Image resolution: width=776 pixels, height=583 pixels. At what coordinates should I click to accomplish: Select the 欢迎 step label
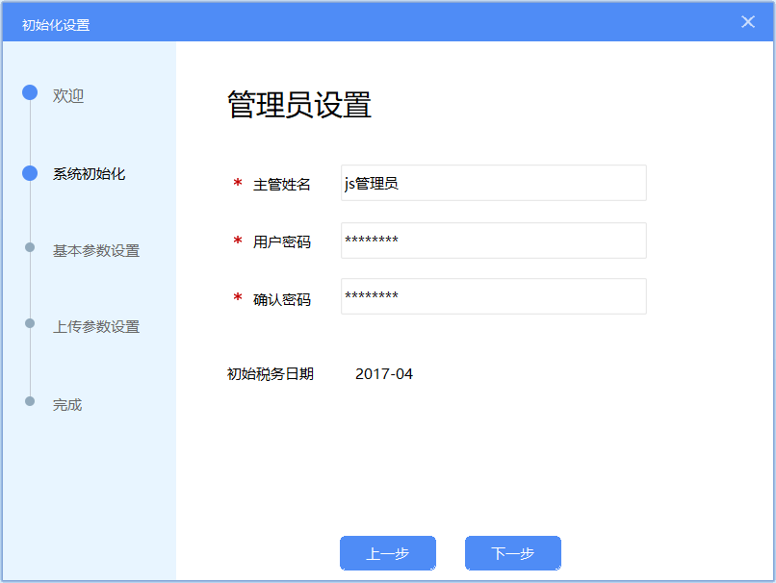click(x=68, y=96)
